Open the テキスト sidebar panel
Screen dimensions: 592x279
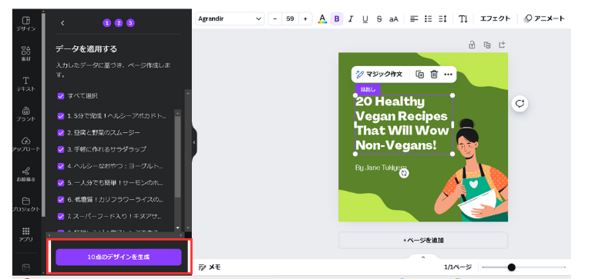(x=25, y=84)
